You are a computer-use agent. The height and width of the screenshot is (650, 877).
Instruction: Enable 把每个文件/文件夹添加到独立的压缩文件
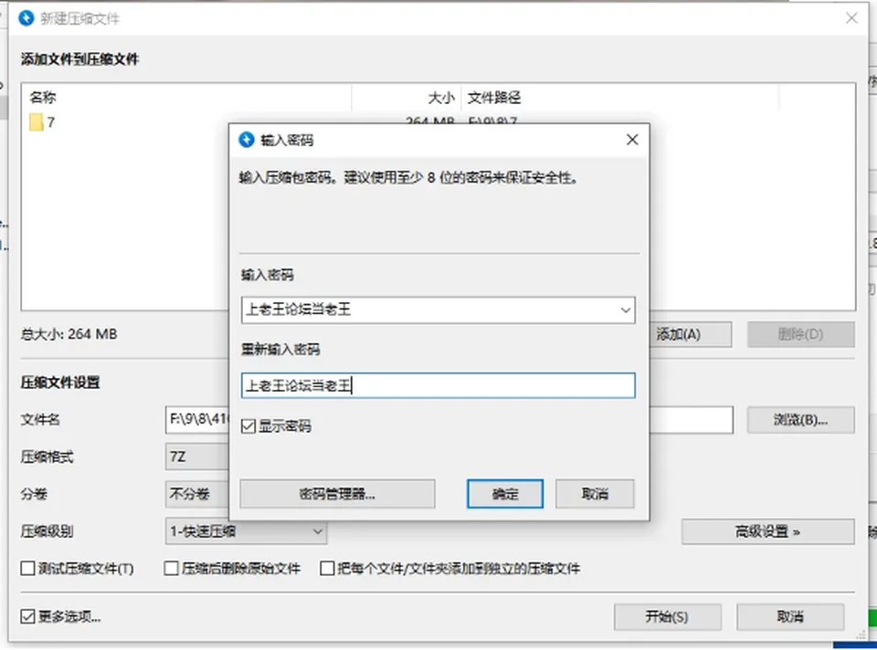pyautogui.click(x=327, y=569)
